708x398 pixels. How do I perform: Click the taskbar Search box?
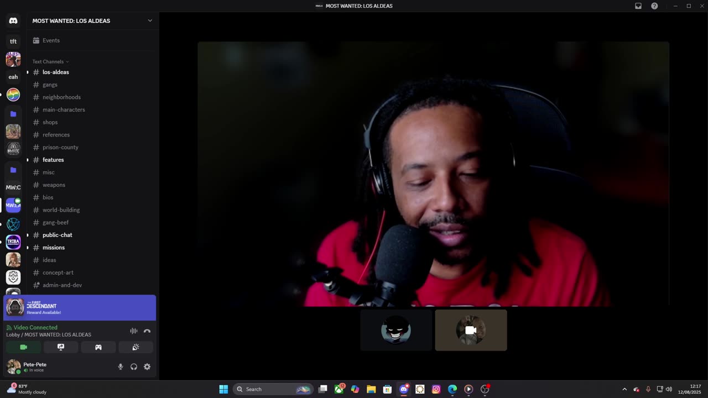pyautogui.click(x=273, y=389)
